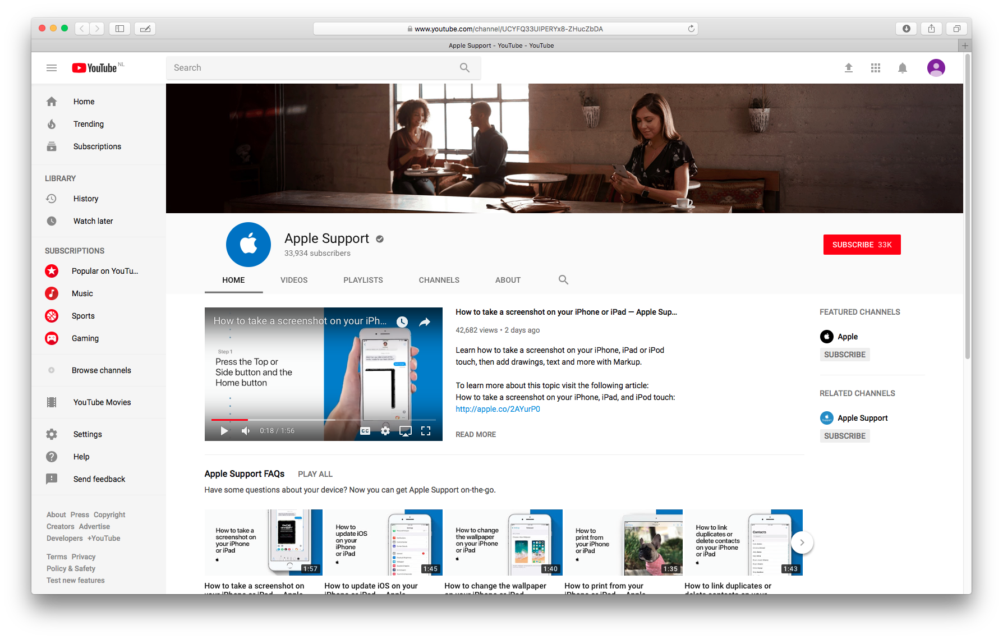This screenshot has width=1003, height=639.
Task: Click the Apple Support browser tab
Action: pos(501,45)
